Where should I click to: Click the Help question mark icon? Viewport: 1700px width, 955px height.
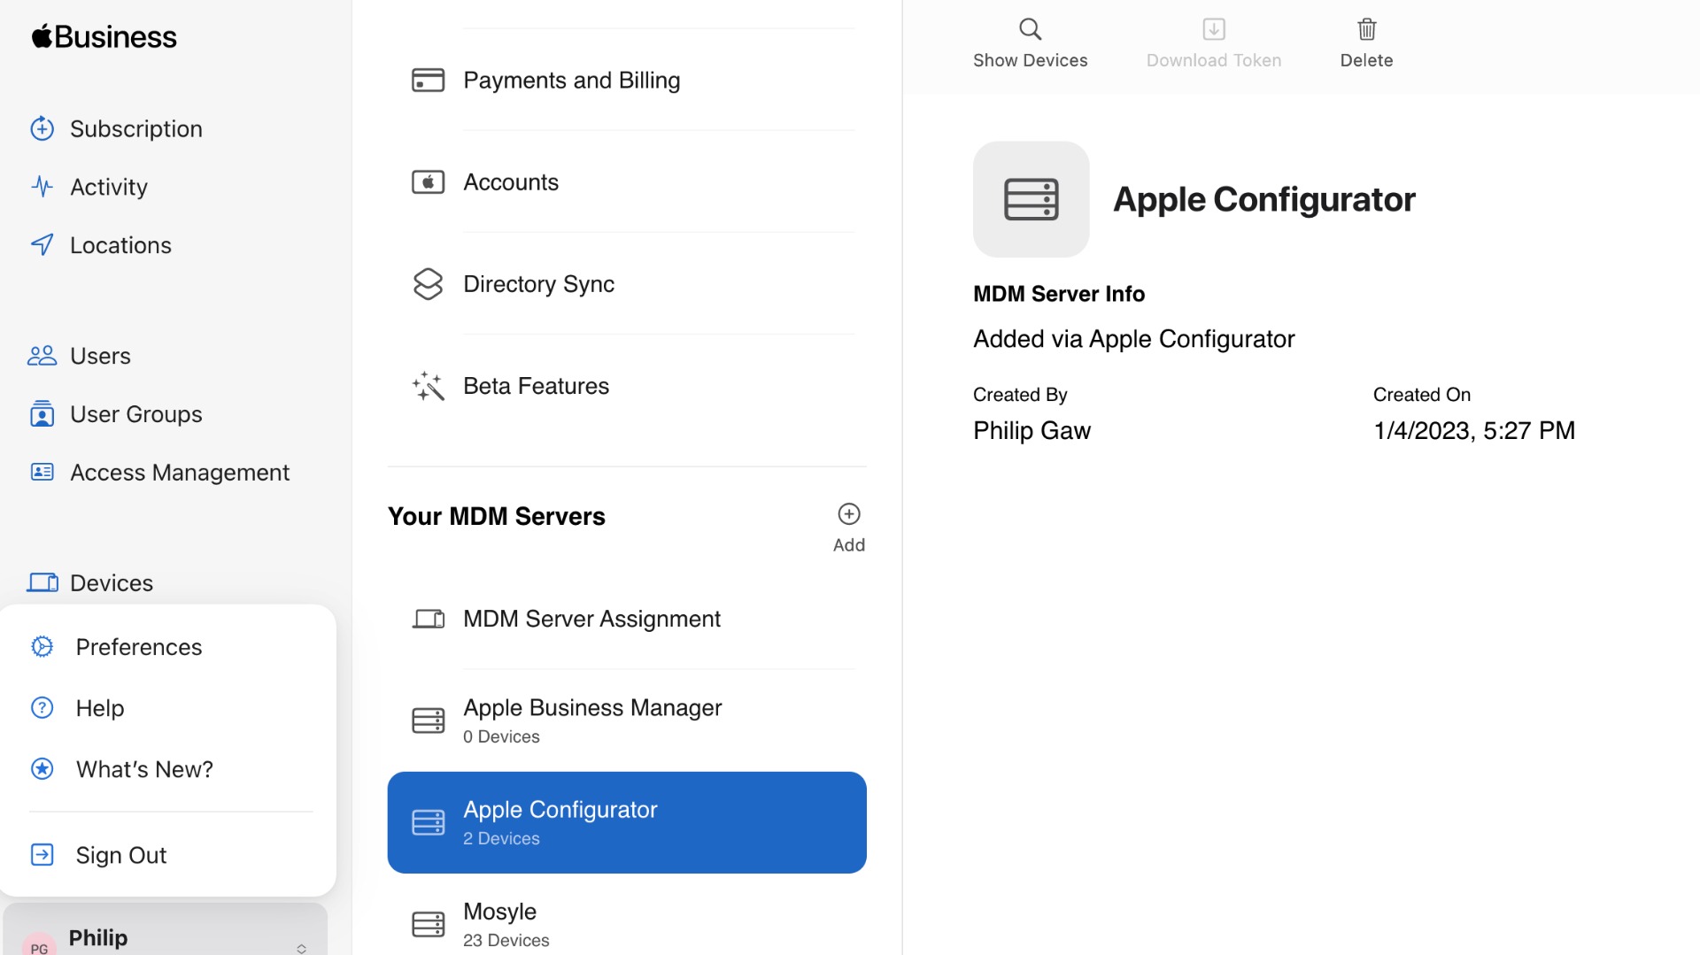pyautogui.click(x=42, y=708)
